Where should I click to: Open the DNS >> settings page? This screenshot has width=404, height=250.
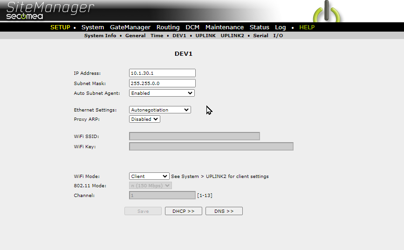[x=224, y=211]
